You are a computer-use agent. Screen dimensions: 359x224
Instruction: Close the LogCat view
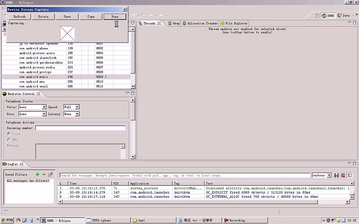pyautogui.click(x=22, y=164)
